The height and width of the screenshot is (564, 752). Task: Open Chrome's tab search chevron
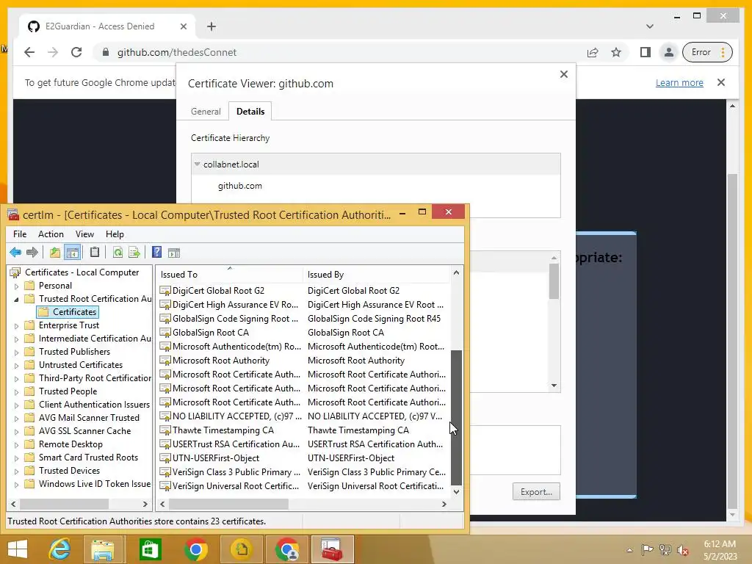pyautogui.click(x=649, y=26)
